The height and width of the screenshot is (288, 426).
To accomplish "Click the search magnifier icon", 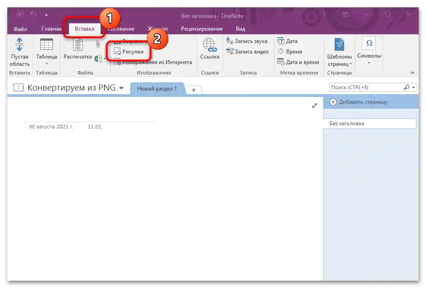I will coord(406,87).
